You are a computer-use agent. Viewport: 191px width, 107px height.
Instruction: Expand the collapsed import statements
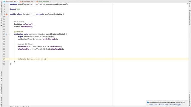pos(19,9)
